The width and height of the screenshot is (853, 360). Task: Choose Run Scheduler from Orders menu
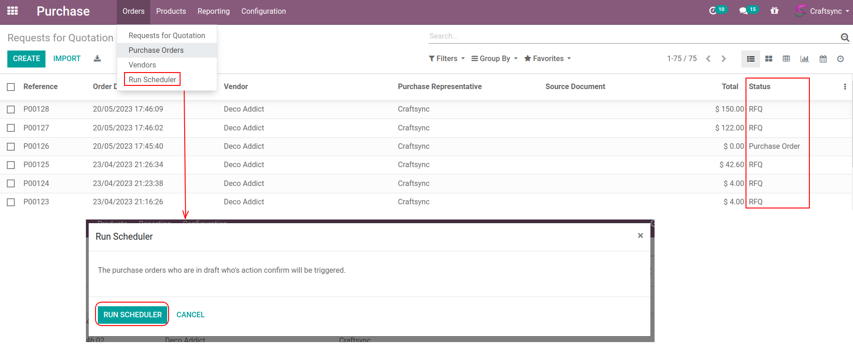[x=152, y=79]
